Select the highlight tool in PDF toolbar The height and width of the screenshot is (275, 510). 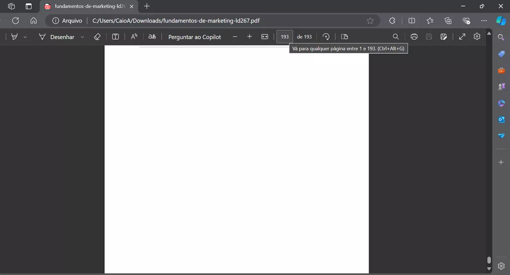point(14,37)
